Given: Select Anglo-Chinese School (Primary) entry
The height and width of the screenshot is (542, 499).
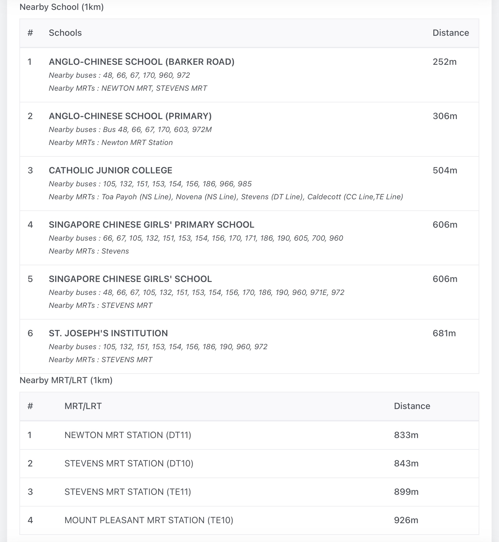Looking at the screenshot, I should point(130,116).
